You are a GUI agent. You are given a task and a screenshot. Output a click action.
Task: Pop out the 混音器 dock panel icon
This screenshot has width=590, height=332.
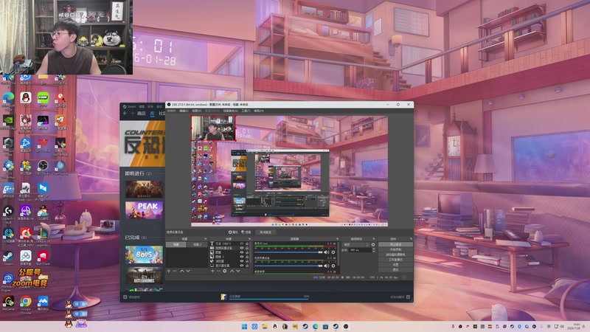[338, 238]
